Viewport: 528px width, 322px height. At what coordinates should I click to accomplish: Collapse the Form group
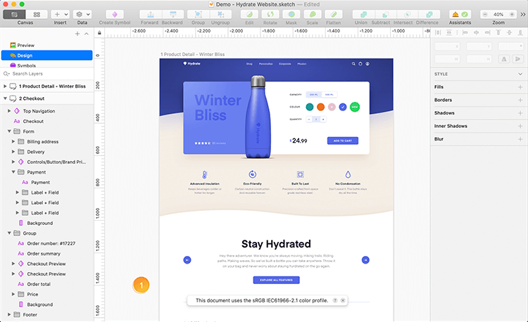[x=9, y=131]
